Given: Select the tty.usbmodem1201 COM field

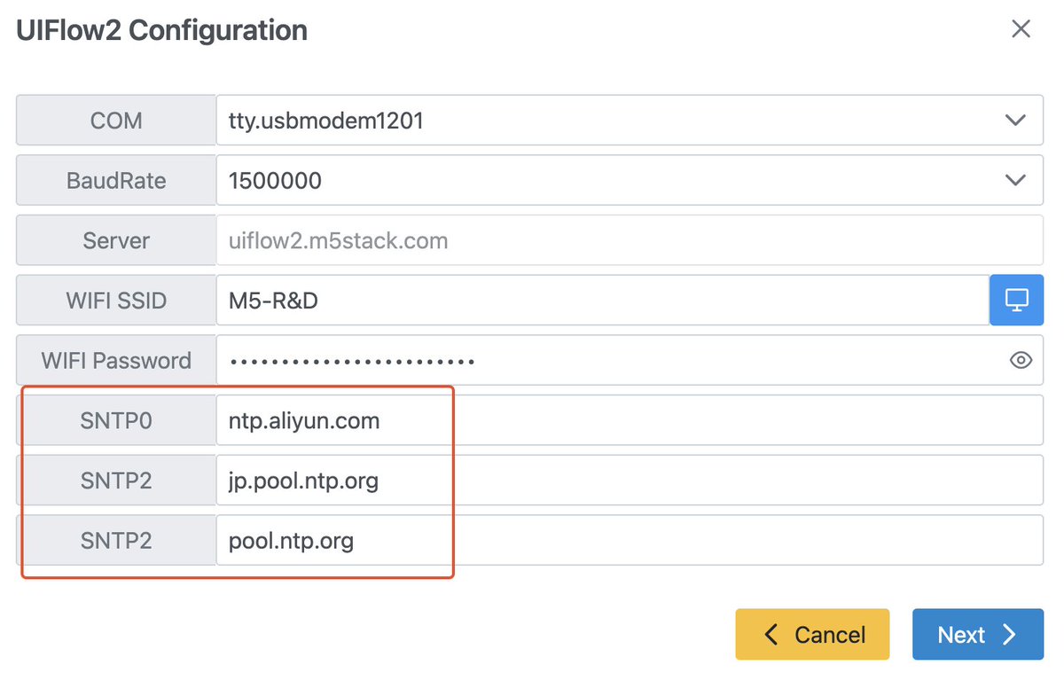Looking at the screenshot, I should pyautogui.click(x=532, y=120).
